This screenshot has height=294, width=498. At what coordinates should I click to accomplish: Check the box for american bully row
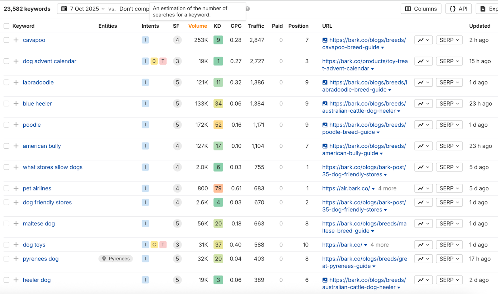click(6, 146)
